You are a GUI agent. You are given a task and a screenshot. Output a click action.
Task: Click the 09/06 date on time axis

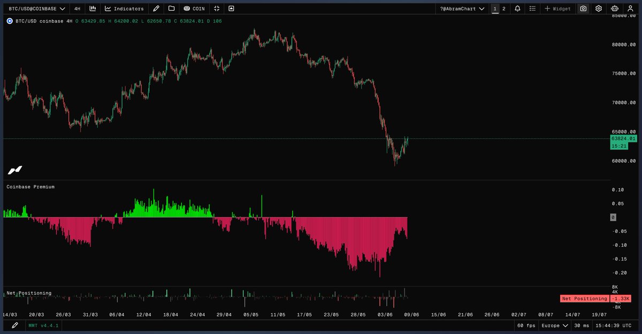click(411, 315)
